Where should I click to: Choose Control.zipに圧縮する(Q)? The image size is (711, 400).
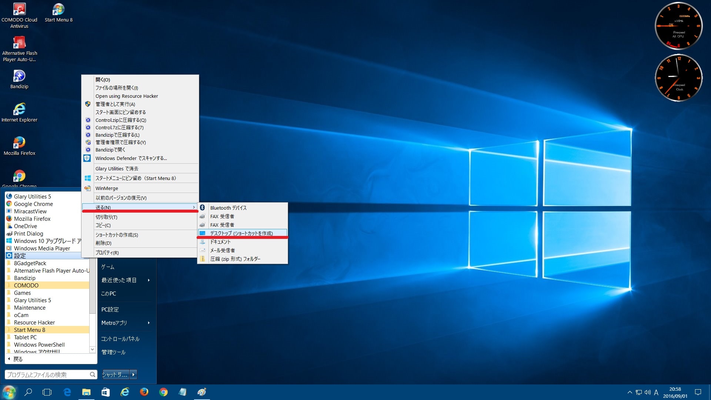pyautogui.click(x=140, y=120)
